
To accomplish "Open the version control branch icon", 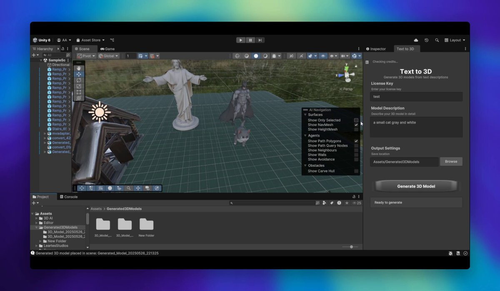I will point(112,40).
